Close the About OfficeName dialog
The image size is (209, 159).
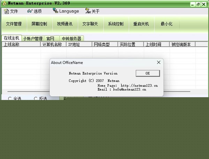coord(158,62)
